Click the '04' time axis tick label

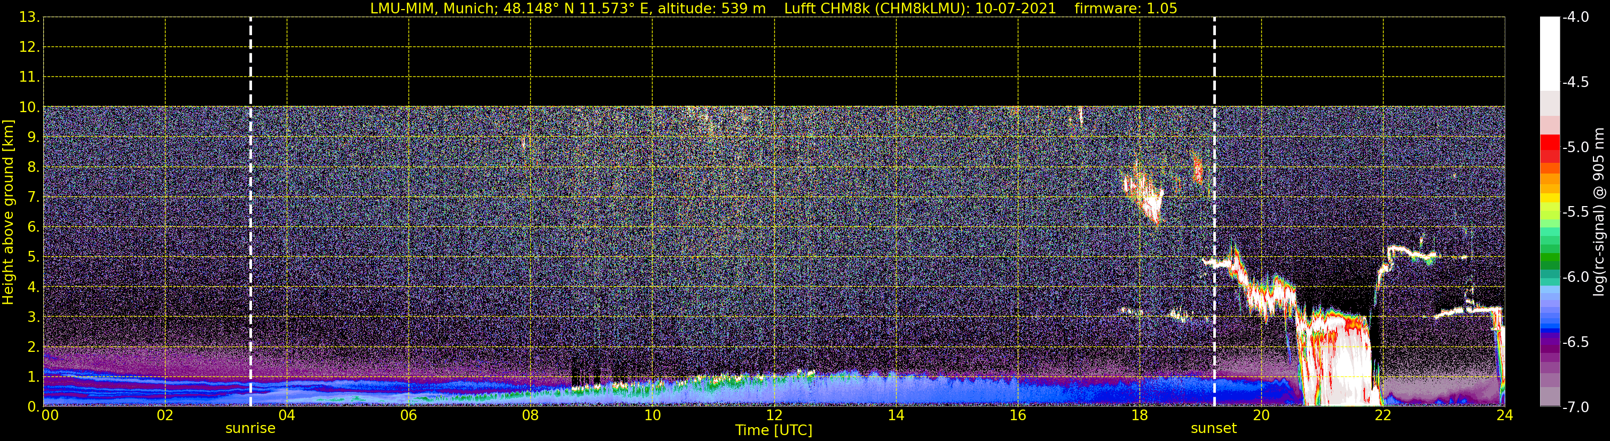pos(287,415)
